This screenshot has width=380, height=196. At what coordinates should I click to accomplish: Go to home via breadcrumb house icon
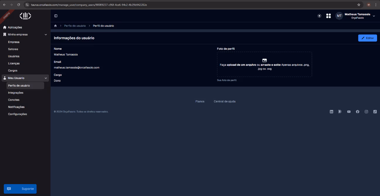(x=55, y=26)
